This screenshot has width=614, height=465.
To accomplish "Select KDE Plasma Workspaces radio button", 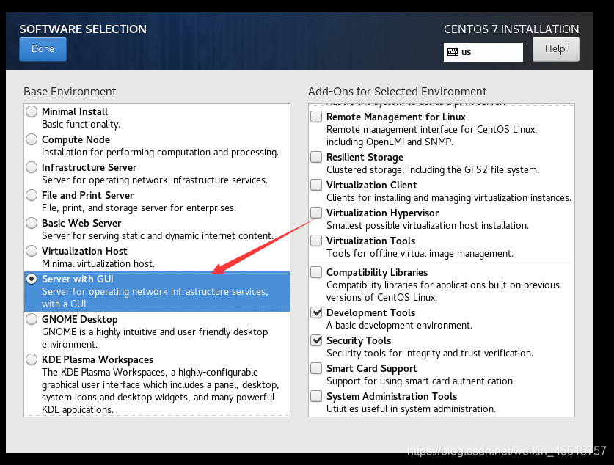I will [x=32, y=359].
